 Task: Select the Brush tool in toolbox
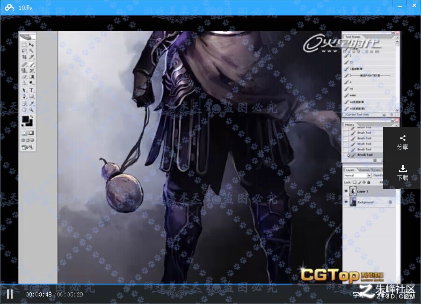pyautogui.click(x=31, y=65)
